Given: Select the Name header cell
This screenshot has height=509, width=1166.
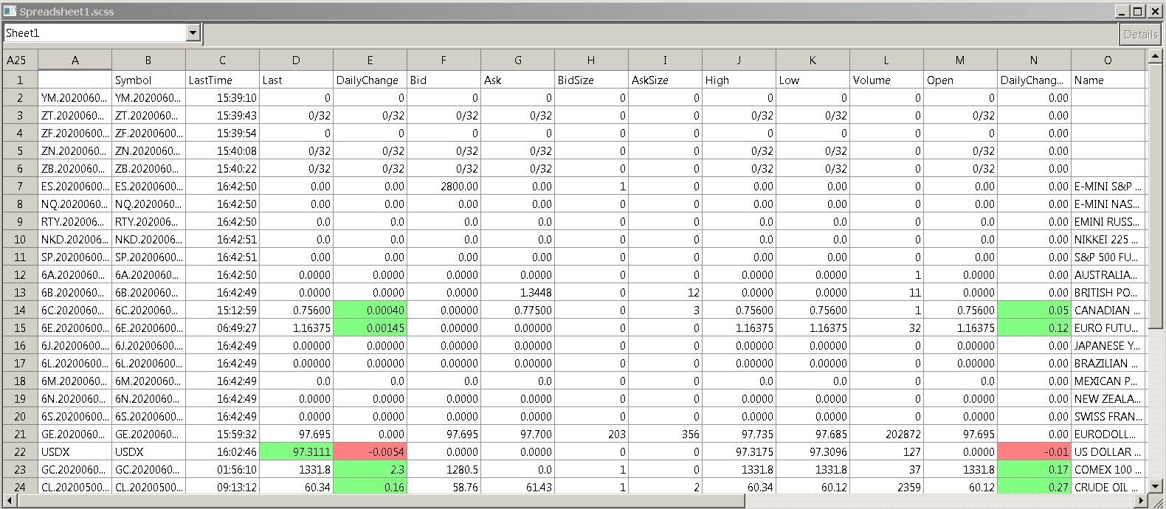Looking at the screenshot, I should (x=1108, y=80).
